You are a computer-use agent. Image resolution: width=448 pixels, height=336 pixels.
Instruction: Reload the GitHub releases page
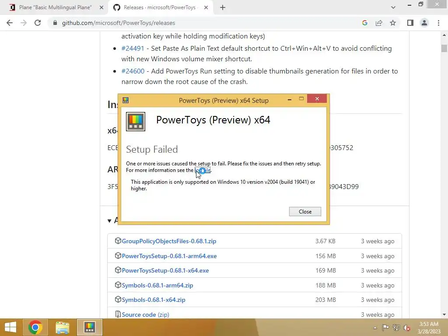[38, 23]
